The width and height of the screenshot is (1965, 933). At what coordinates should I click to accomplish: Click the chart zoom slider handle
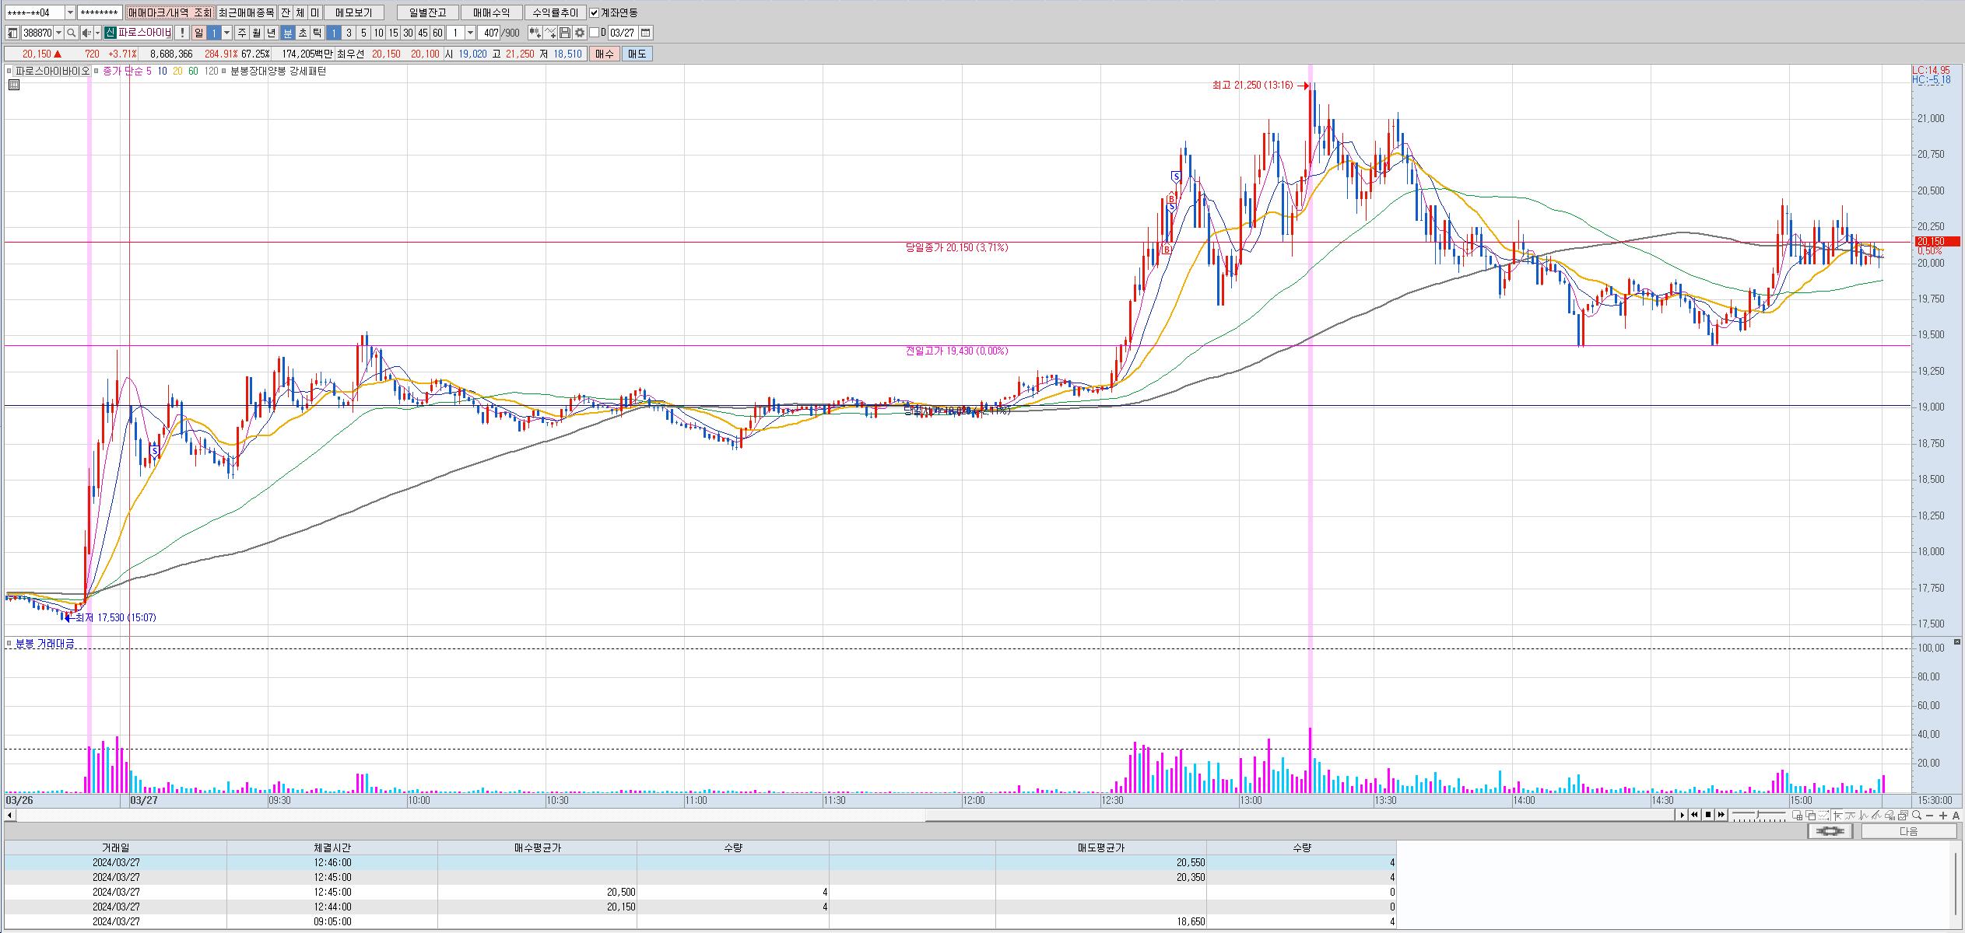tap(1758, 814)
